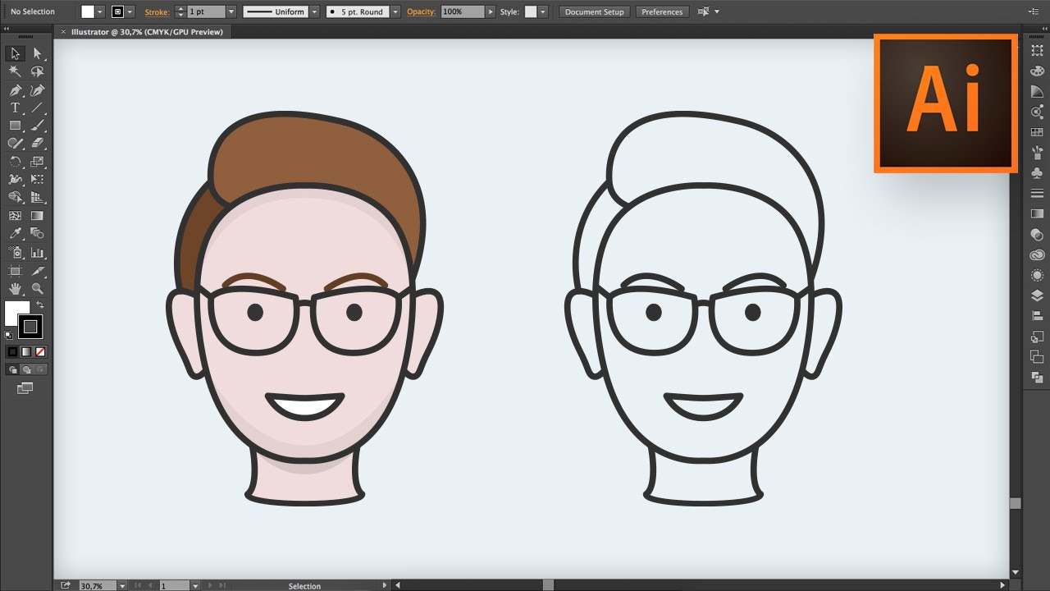This screenshot has width=1050, height=591.
Task: Open the 5 pt. Round brush dropdown
Action: pos(395,12)
